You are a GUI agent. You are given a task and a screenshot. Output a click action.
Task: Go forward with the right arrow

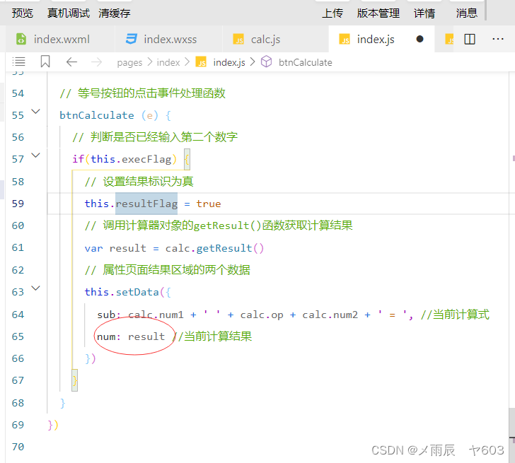(96, 61)
